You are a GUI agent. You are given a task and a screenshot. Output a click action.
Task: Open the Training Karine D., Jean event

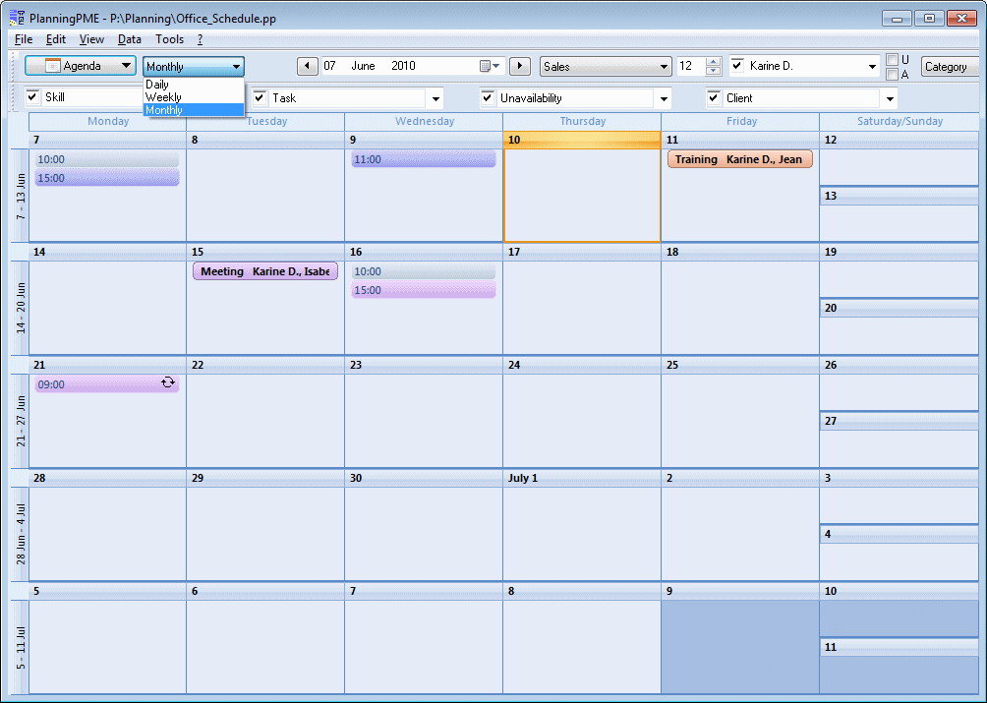[x=739, y=159]
